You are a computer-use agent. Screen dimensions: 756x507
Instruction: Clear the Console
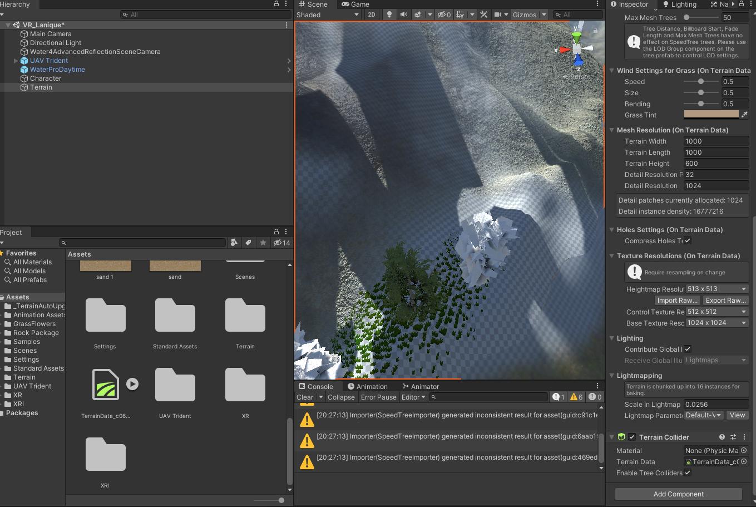point(305,397)
